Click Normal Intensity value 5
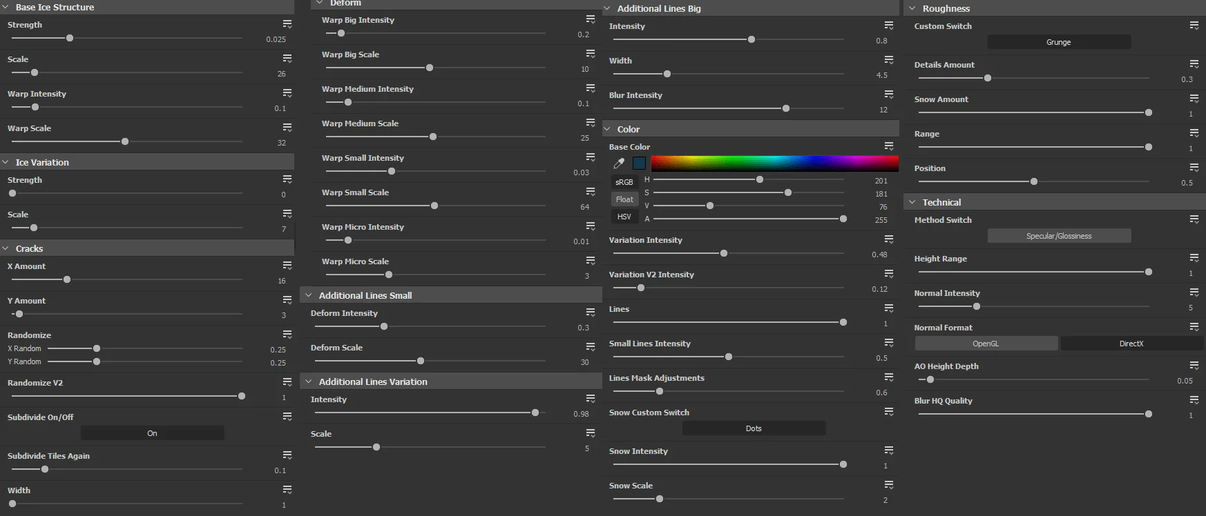This screenshot has width=1206, height=516. (1191, 308)
